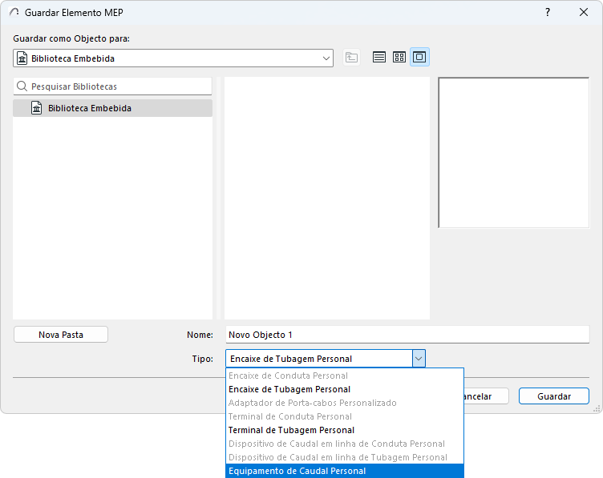The width and height of the screenshot is (603, 478).
Task: Switch to small icons grid view
Action: pos(399,57)
